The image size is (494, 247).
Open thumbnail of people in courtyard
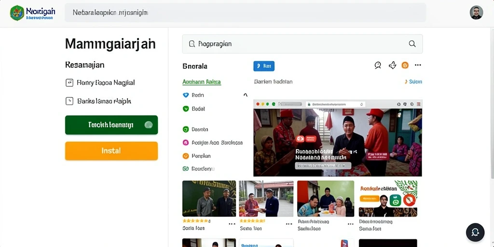tap(266, 198)
